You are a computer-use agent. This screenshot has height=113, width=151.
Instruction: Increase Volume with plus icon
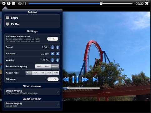click(58, 60)
